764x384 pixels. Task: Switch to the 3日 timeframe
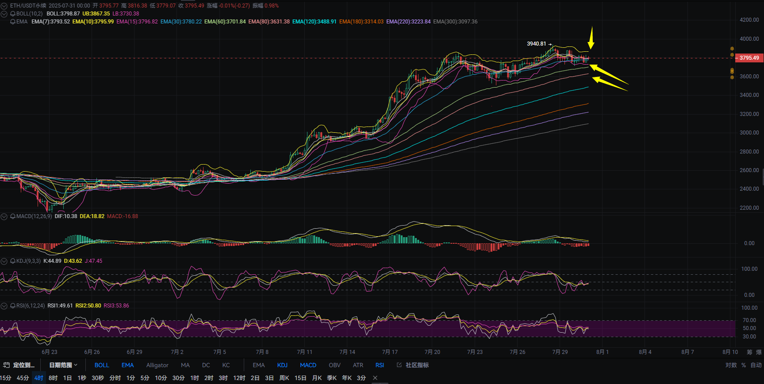click(x=269, y=378)
